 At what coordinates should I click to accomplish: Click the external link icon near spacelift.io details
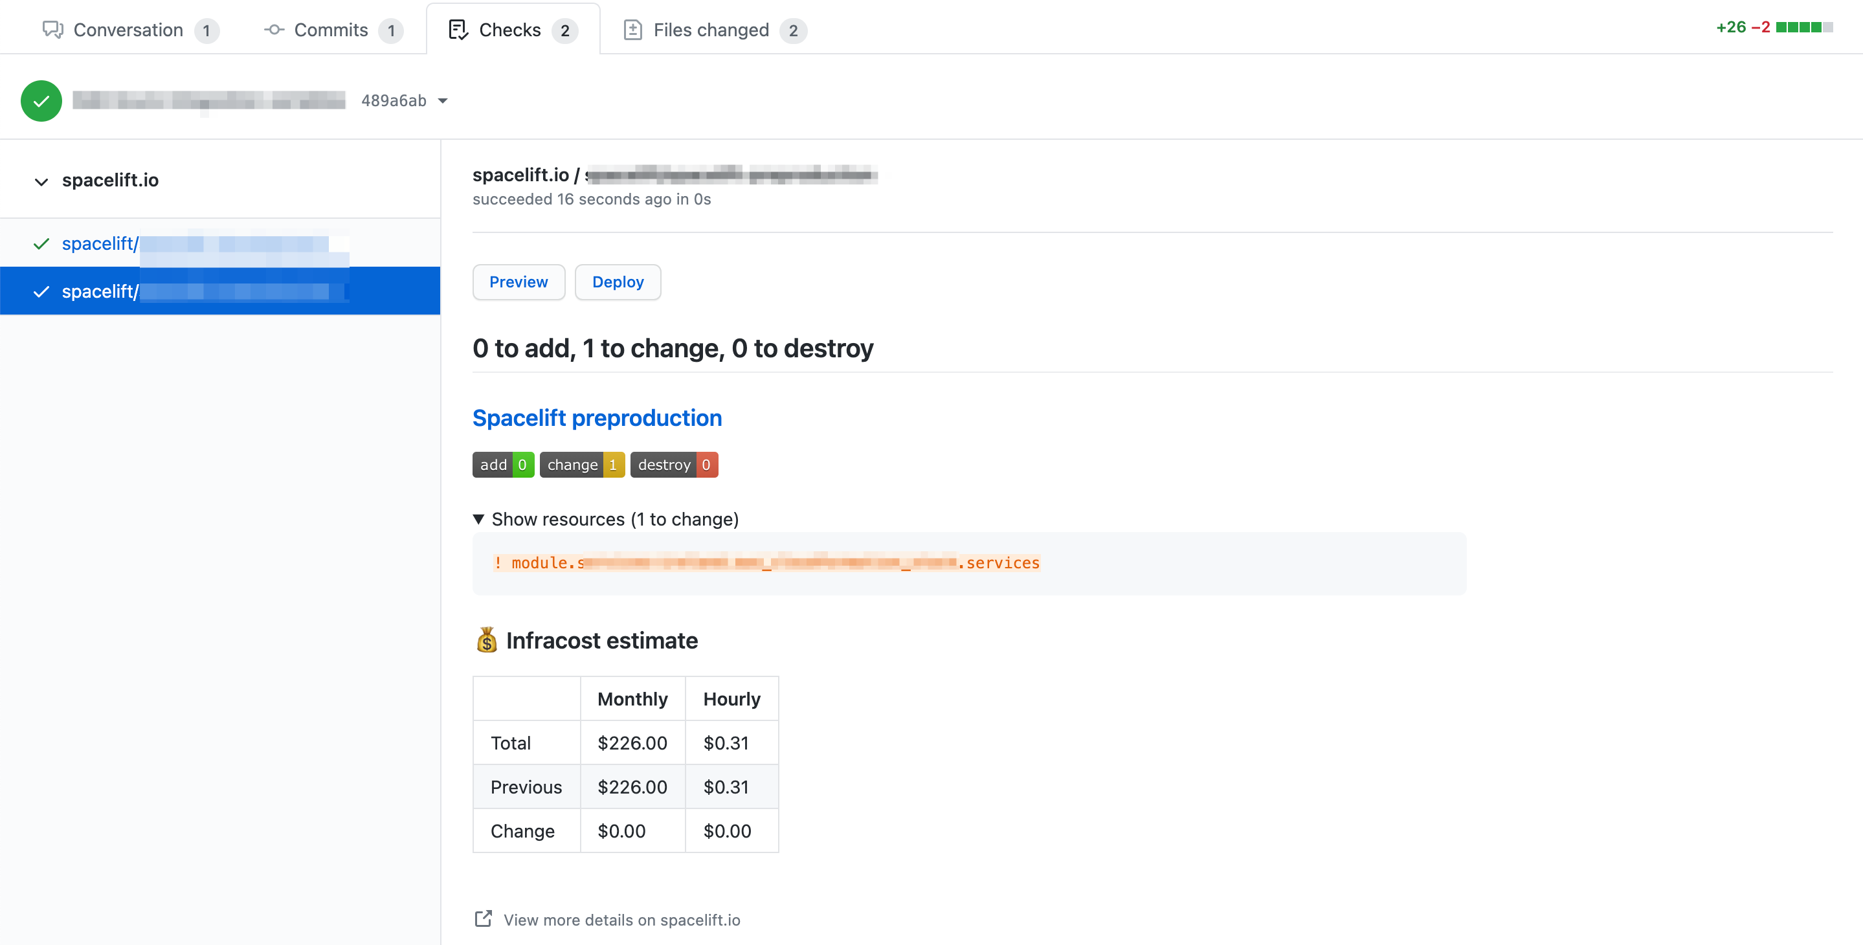(x=483, y=919)
